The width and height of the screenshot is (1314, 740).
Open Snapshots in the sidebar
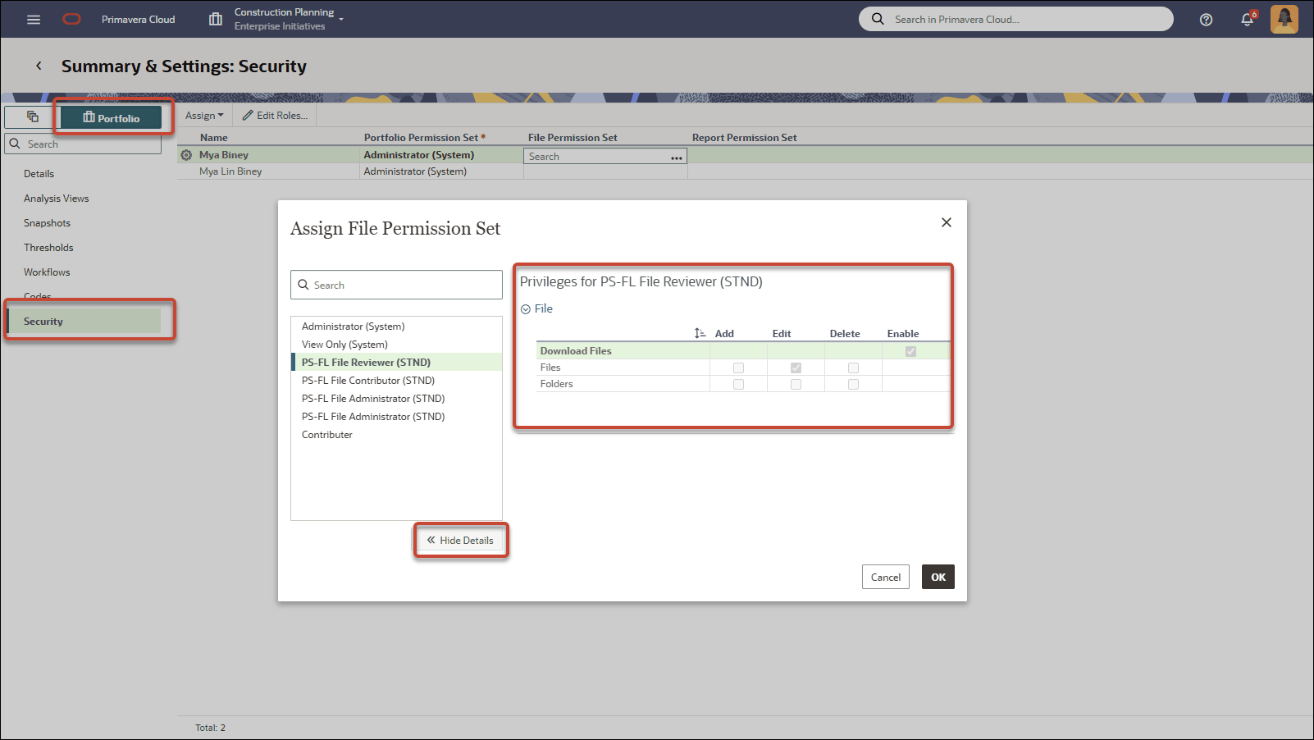coord(47,223)
